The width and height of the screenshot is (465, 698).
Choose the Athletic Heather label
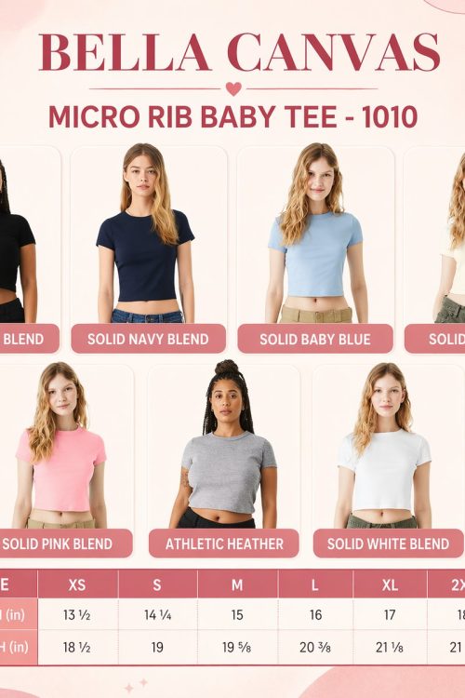224,544
